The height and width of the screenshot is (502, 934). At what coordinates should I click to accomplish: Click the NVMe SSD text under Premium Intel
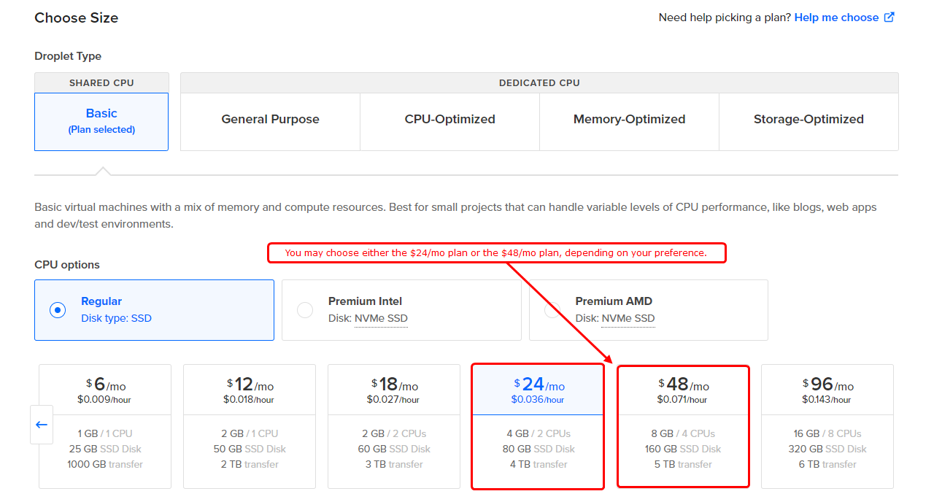click(x=381, y=318)
